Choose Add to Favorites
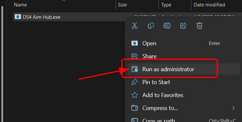Screen dimensions: 242x122 [x=184, y=95]
